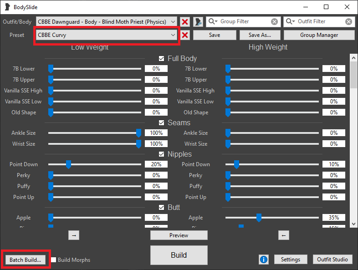Click high weight Wrist Size slider
358x270 pixels.
point(272,144)
